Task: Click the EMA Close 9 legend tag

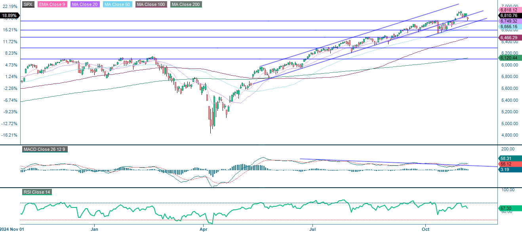Action: 52,4
